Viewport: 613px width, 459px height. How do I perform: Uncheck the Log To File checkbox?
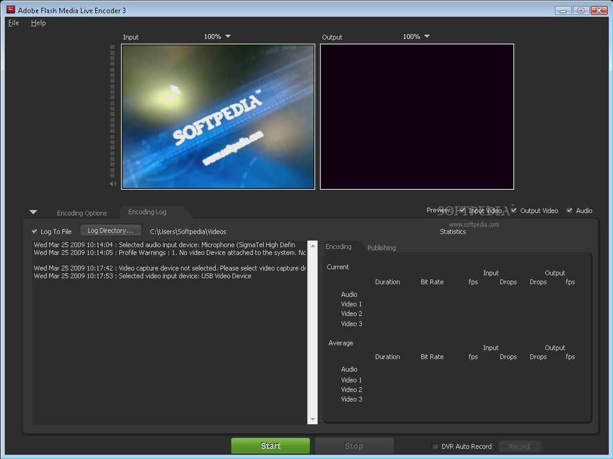(34, 232)
